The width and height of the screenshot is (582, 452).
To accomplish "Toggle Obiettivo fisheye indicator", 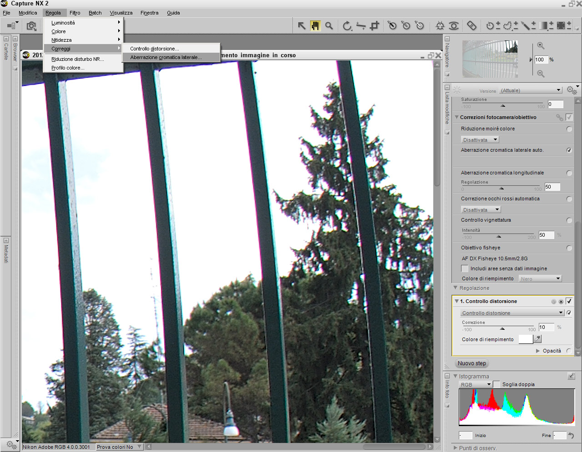I will coord(569,248).
